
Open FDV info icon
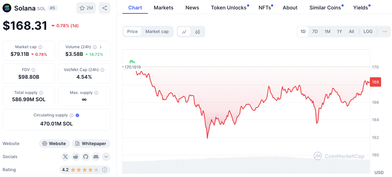[x=33, y=70]
